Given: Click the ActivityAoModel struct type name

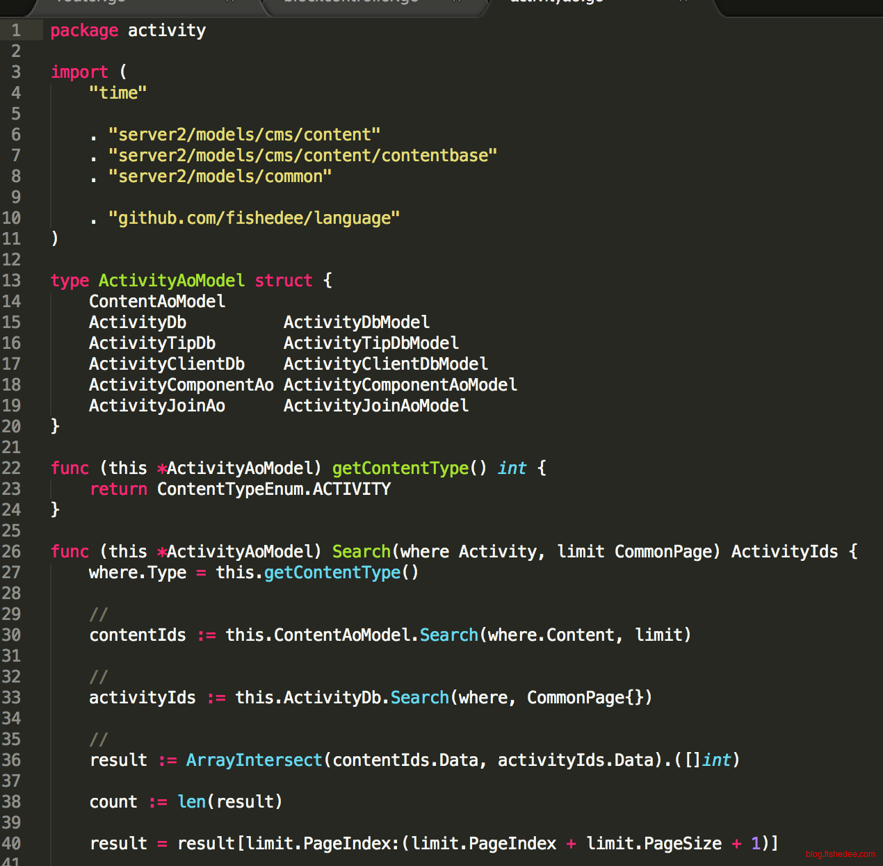Looking at the screenshot, I should click(x=171, y=281).
